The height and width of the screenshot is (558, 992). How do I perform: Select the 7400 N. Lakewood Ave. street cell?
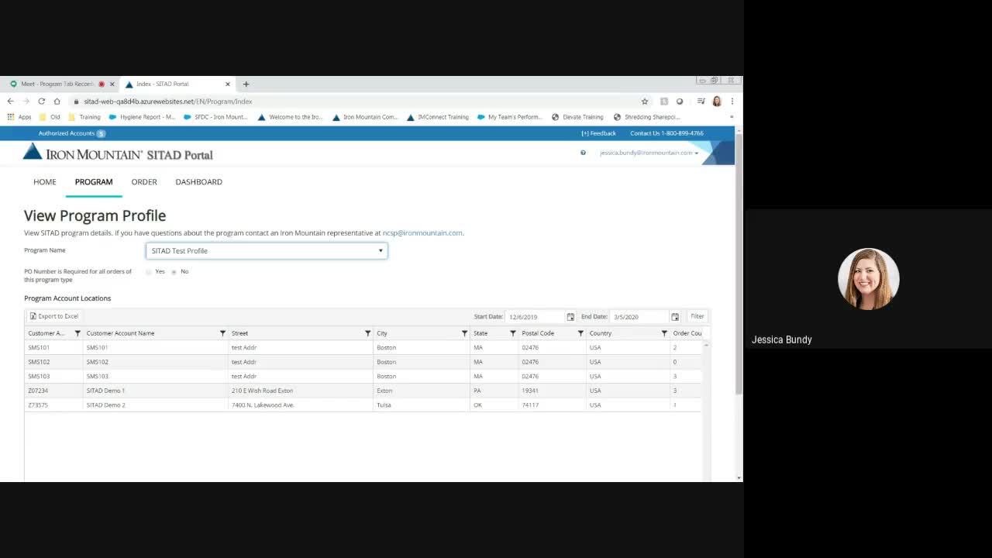[301, 405]
